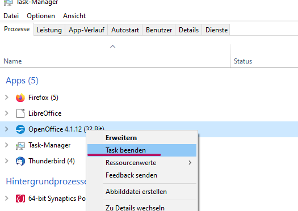This screenshot has height=211, width=298.
Task: Click the Task-Manager process icon
Action: click(x=20, y=145)
